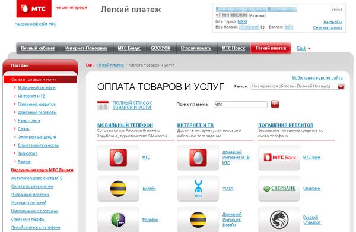356x232 pixels.
Task: Open the ИНТЕРНЕТ И ТВ category heading
Action: click(x=195, y=125)
